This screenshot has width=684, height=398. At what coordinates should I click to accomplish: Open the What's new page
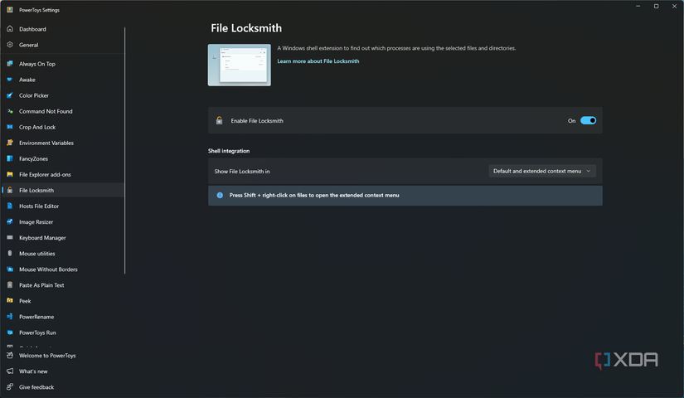(x=63, y=371)
